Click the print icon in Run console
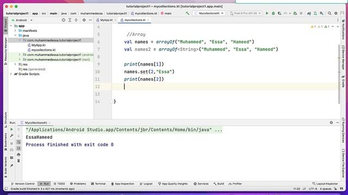Screen dimensions: 348x195 (x=18, y=154)
